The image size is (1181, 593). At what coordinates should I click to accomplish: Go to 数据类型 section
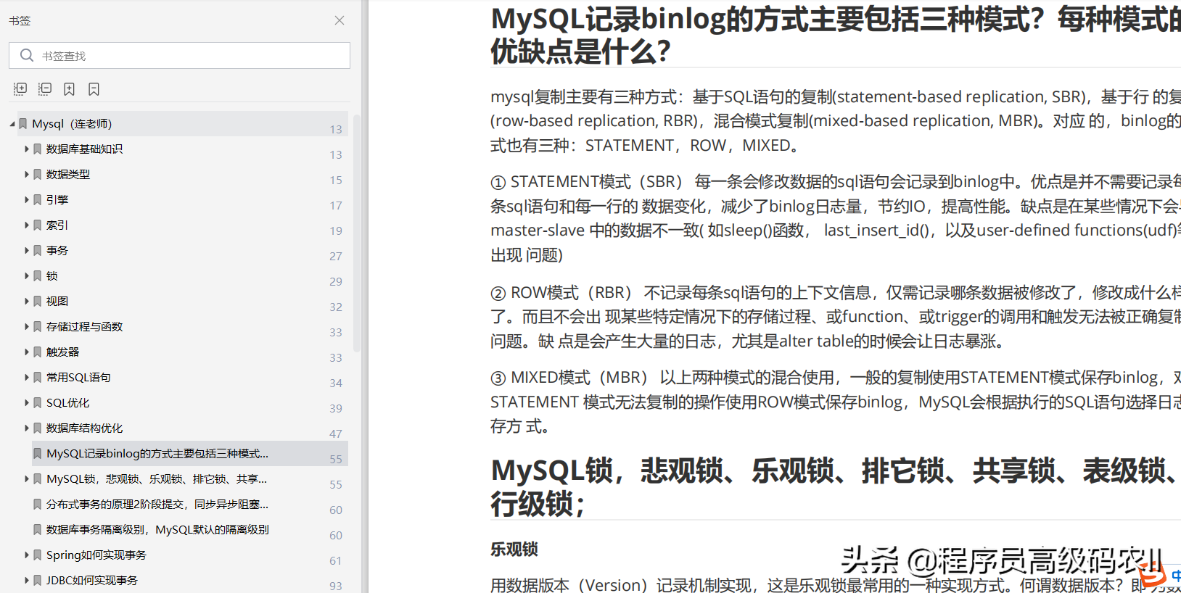68,174
